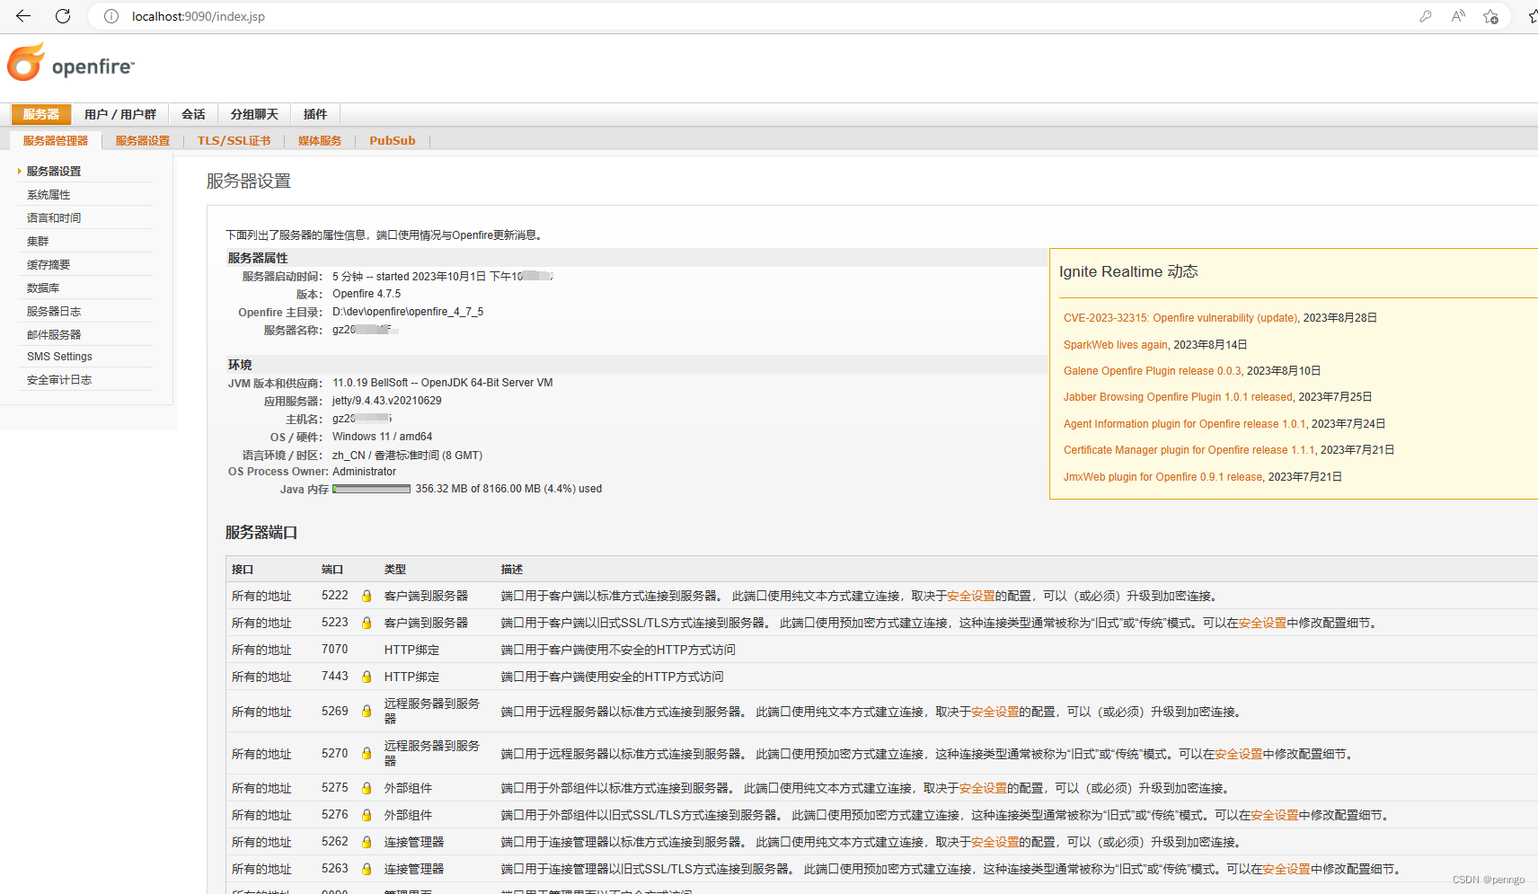This screenshot has height=894, width=1538.
Task: Click the Java memory usage bar
Action: click(x=371, y=489)
